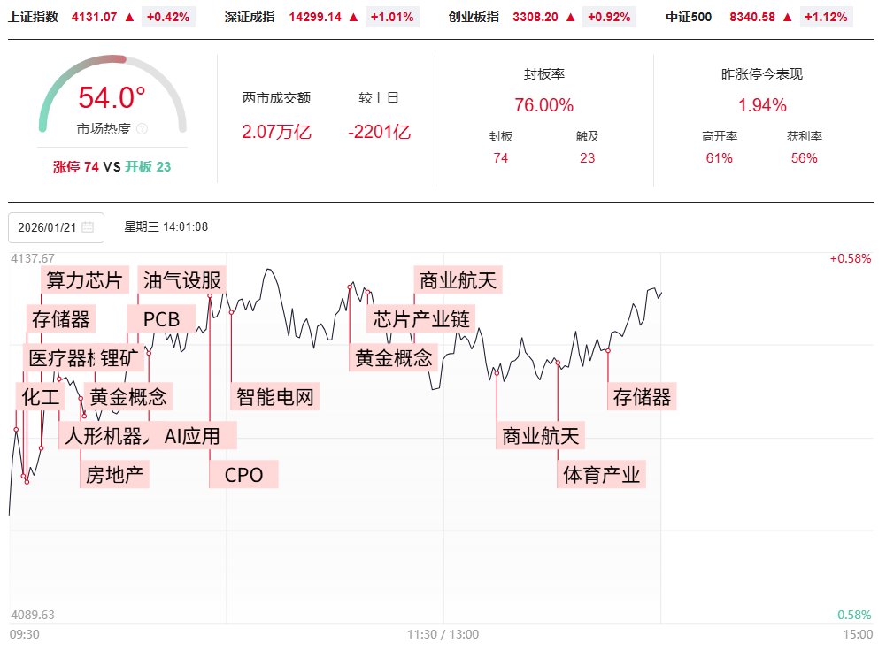This screenshot has width=886, height=650.
Task: Open the 房地产 sector label
Action: (114, 475)
